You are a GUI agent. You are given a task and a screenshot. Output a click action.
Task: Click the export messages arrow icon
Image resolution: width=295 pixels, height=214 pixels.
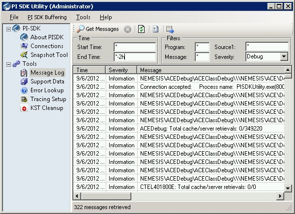point(170,29)
